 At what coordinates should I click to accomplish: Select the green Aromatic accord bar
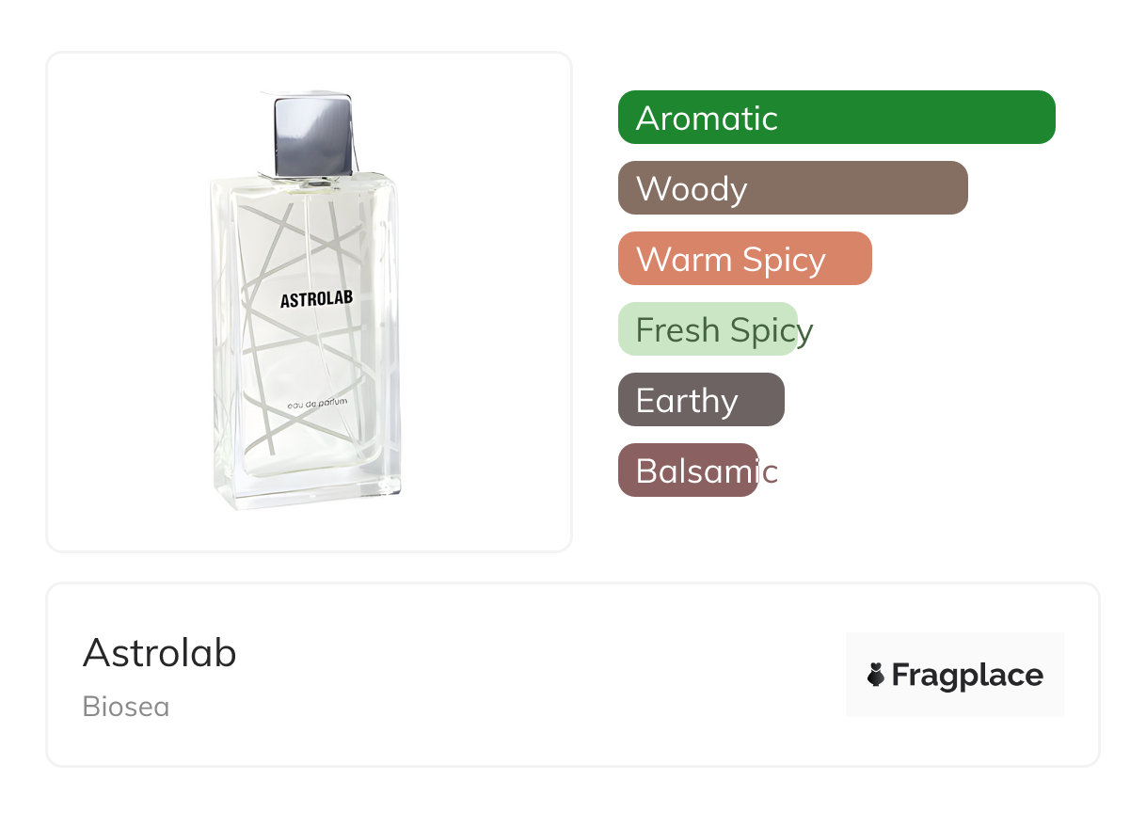point(836,118)
